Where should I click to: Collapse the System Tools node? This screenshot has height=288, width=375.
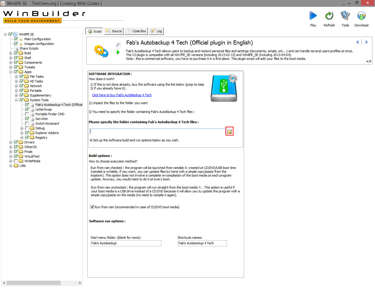tap(16, 100)
